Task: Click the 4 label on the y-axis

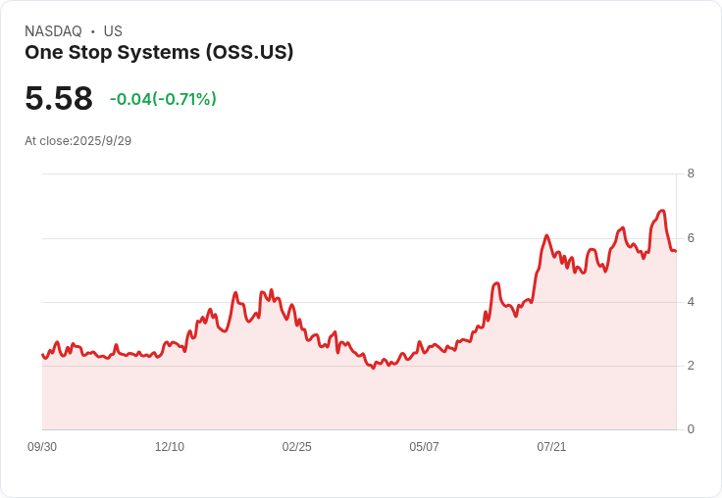Action: [691, 302]
